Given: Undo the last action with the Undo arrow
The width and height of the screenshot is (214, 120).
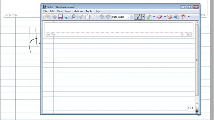Looking at the screenshot, I should (102, 17).
